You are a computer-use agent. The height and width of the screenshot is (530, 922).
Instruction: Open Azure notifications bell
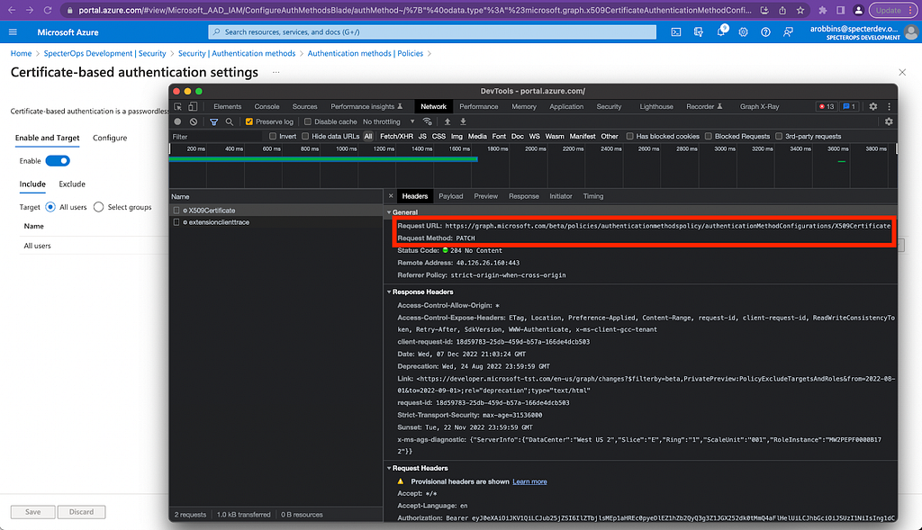[x=721, y=32]
